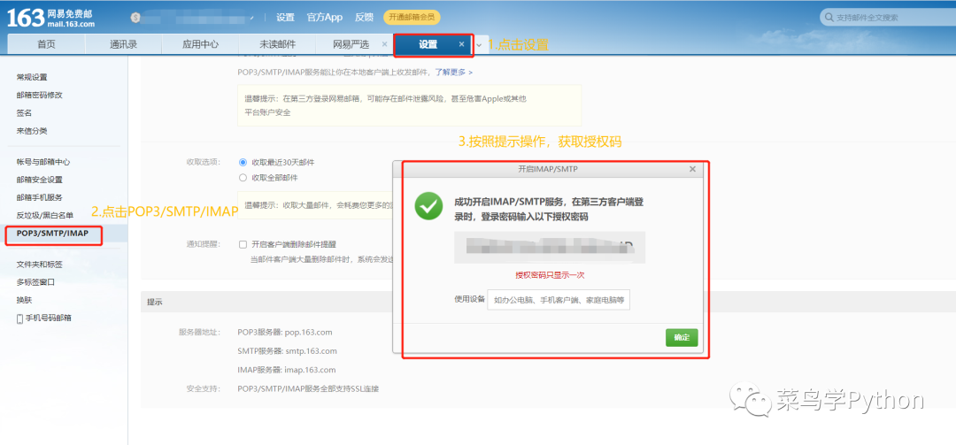The width and height of the screenshot is (956, 445).
Task: Close the 开启IMAP/SMTP dialog
Action: [692, 170]
